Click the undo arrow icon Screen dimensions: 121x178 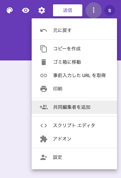click(x=44, y=30)
